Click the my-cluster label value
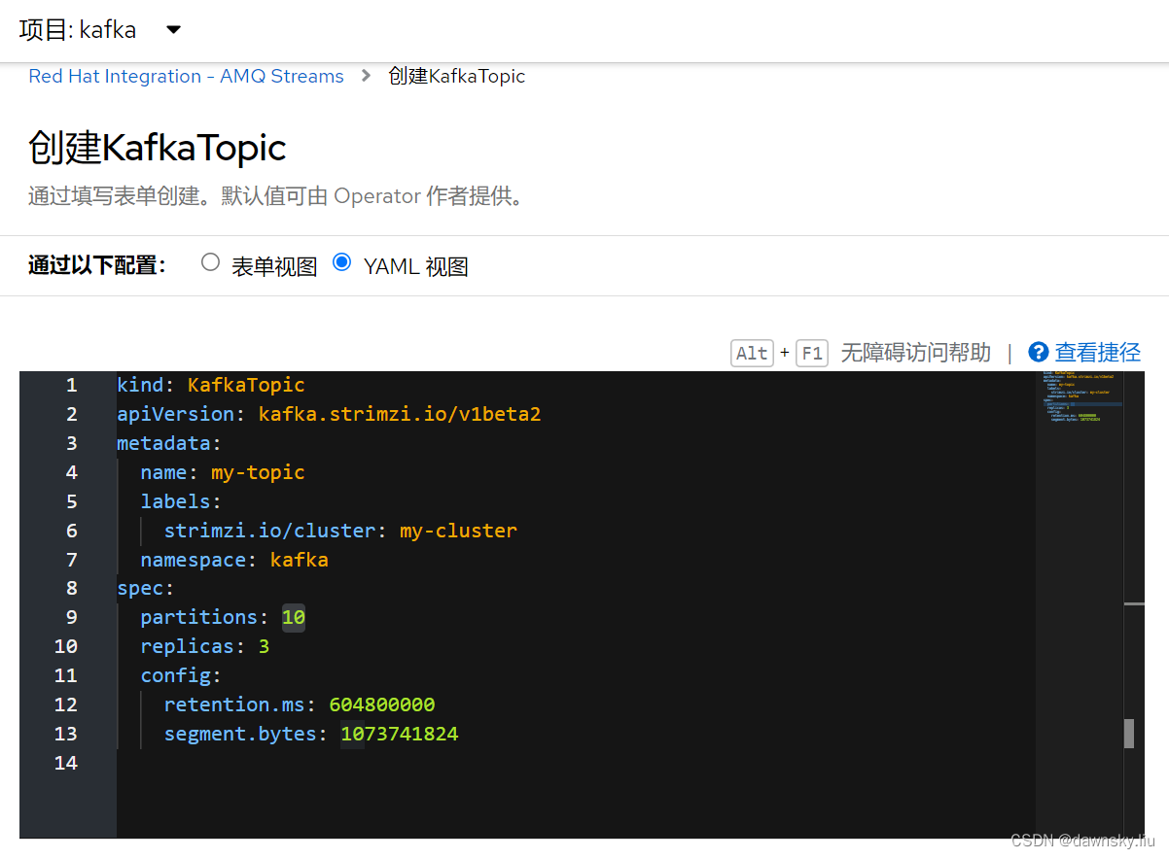This screenshot has width=1169, height=859. click(x=458, y=531)
